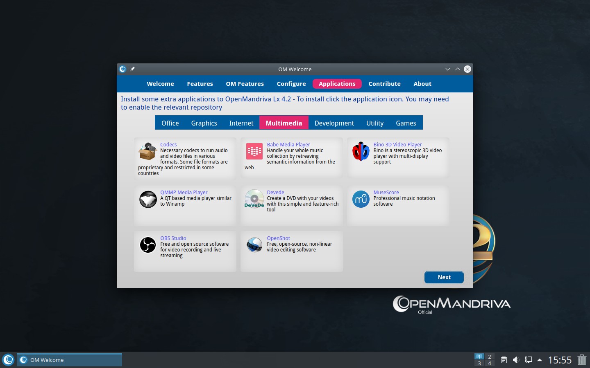
Task: Click the QMMP Media Player icon
Action: tap(147, 200)
